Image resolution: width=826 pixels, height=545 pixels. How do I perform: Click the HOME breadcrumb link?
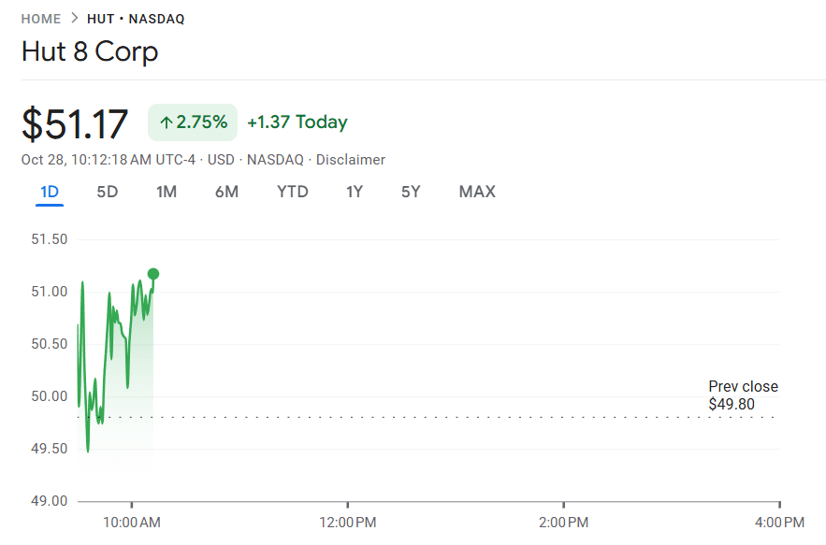(39, 17)
